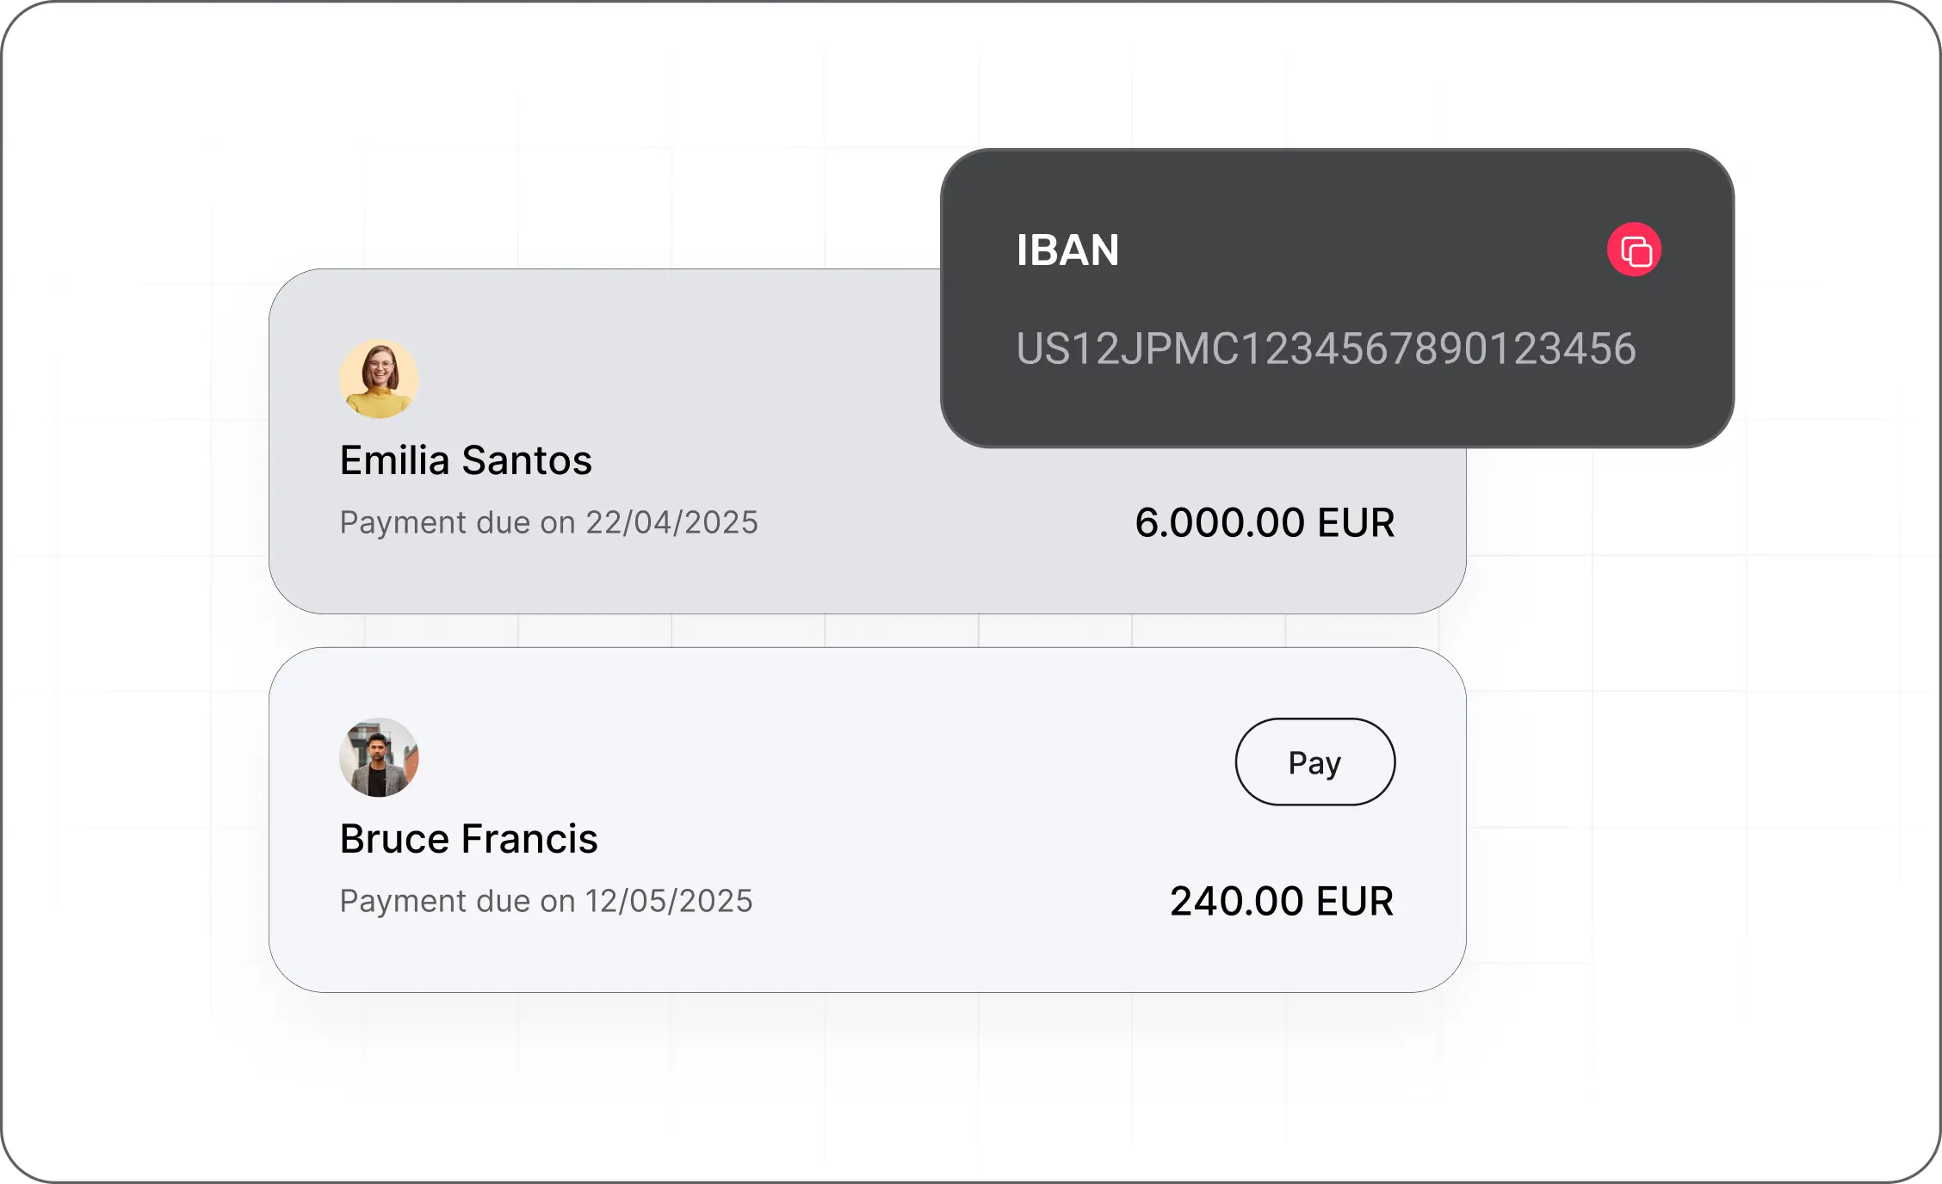1942x1184 pixels.
Task: Click "Payment due on" text under Emilia Santos
Action: coord(457,523)
